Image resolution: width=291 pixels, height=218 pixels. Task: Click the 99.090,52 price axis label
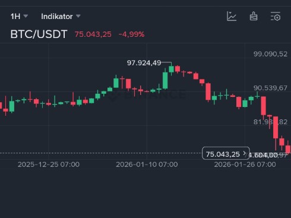click(270, 54)
